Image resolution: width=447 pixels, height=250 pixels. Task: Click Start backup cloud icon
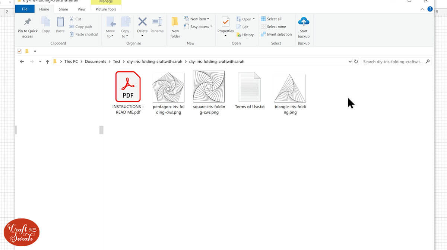[304, 22]
